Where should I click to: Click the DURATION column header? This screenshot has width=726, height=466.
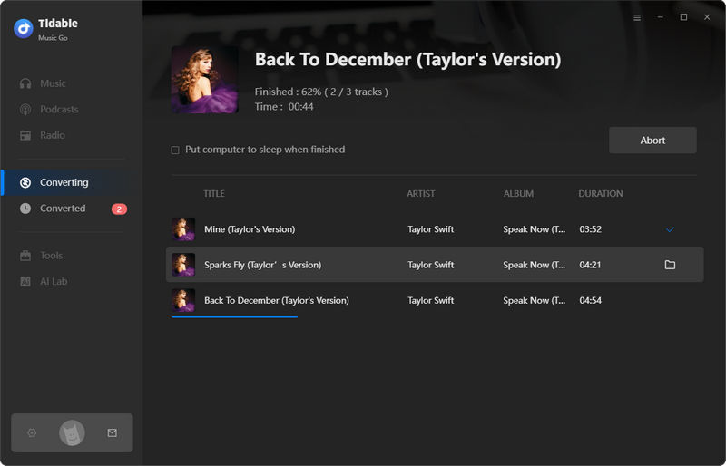pyautogui.click(x=601, y=193)
